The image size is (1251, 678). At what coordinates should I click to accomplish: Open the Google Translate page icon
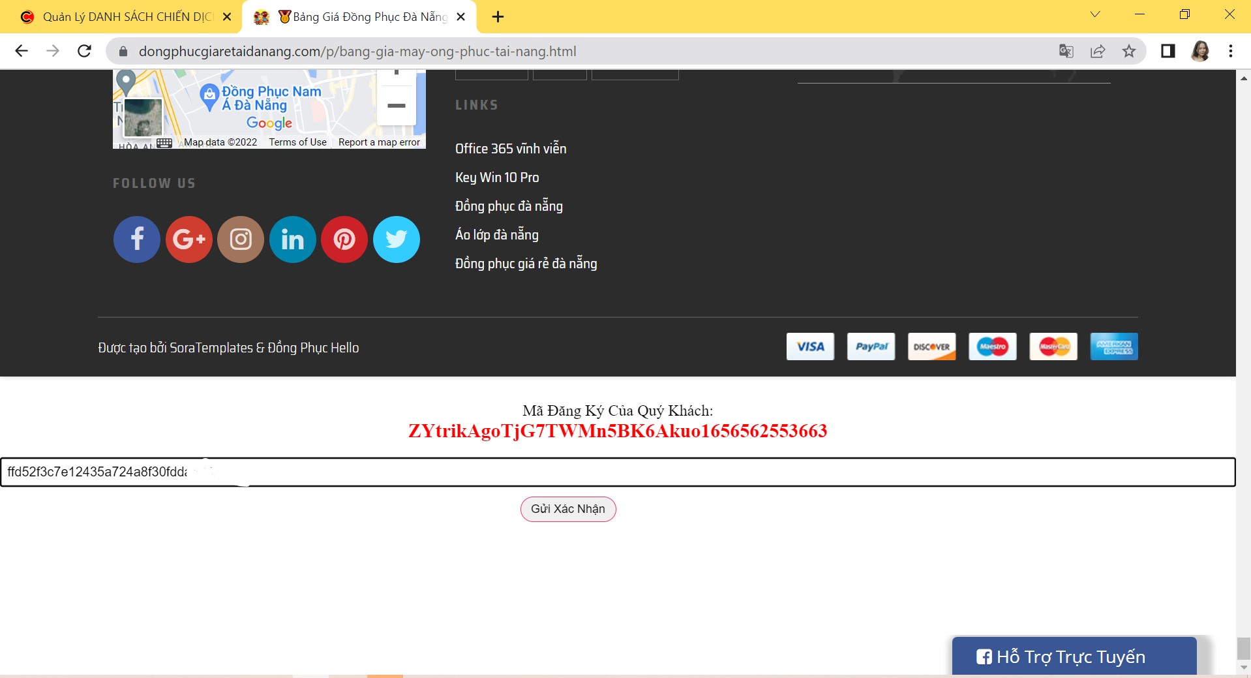pyautogui.click(x=1066, y=51)
